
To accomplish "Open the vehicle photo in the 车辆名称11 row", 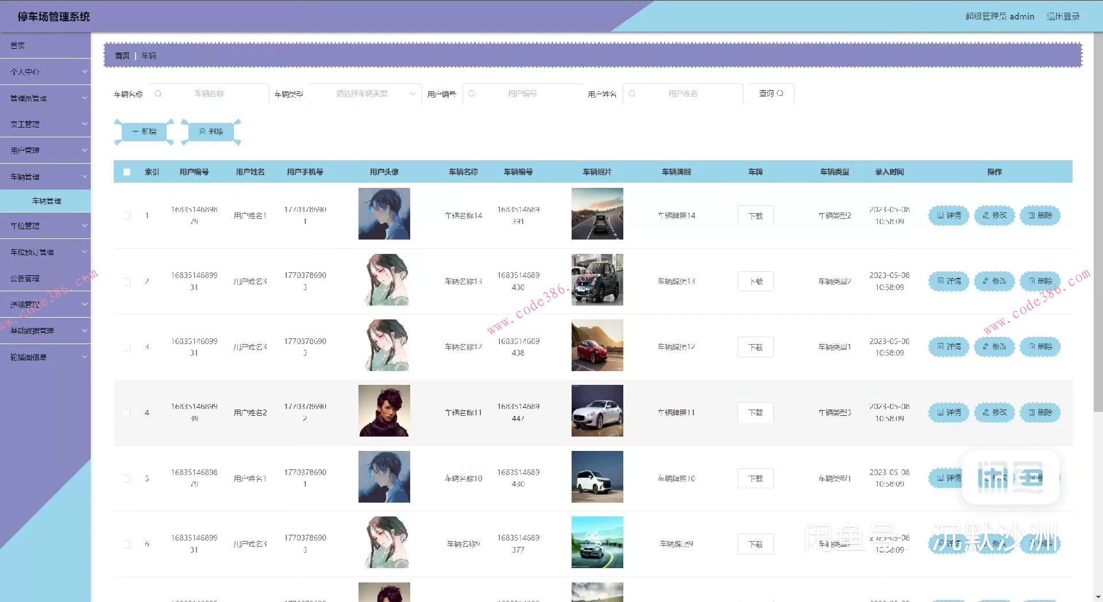I will tap(597, 411).
